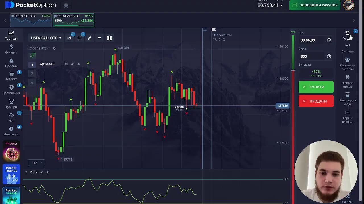Screen dimensions: 364x204
Task: Open Відкладена угода pending trade
Action: [x=348, y=99]
